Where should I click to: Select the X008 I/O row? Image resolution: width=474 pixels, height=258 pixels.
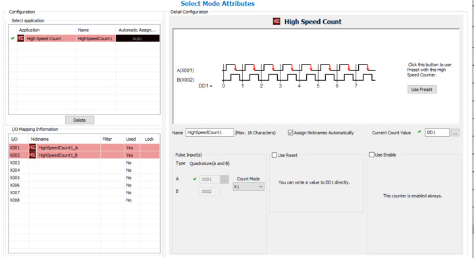click(x=84, y=200)
